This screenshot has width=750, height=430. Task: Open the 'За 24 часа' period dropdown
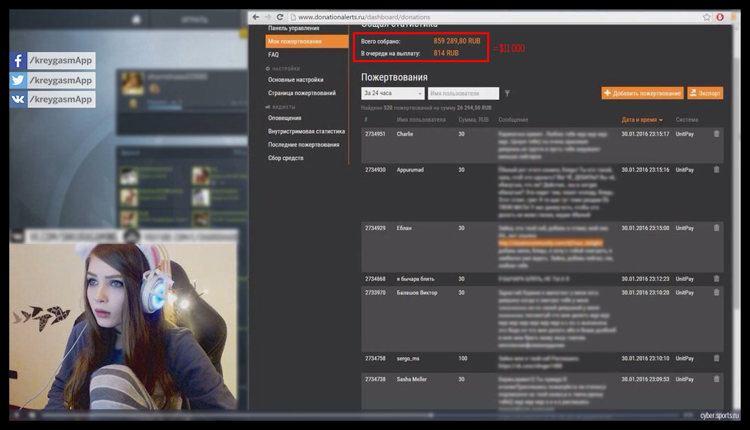[393, 94]
